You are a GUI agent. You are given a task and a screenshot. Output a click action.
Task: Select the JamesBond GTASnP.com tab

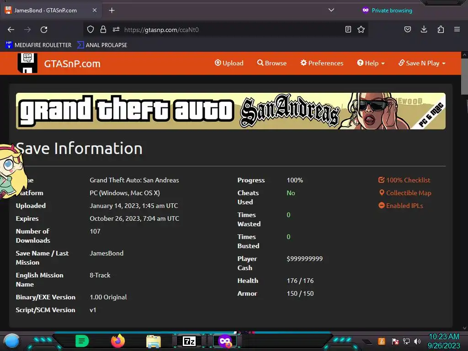[x=51, y=11]
